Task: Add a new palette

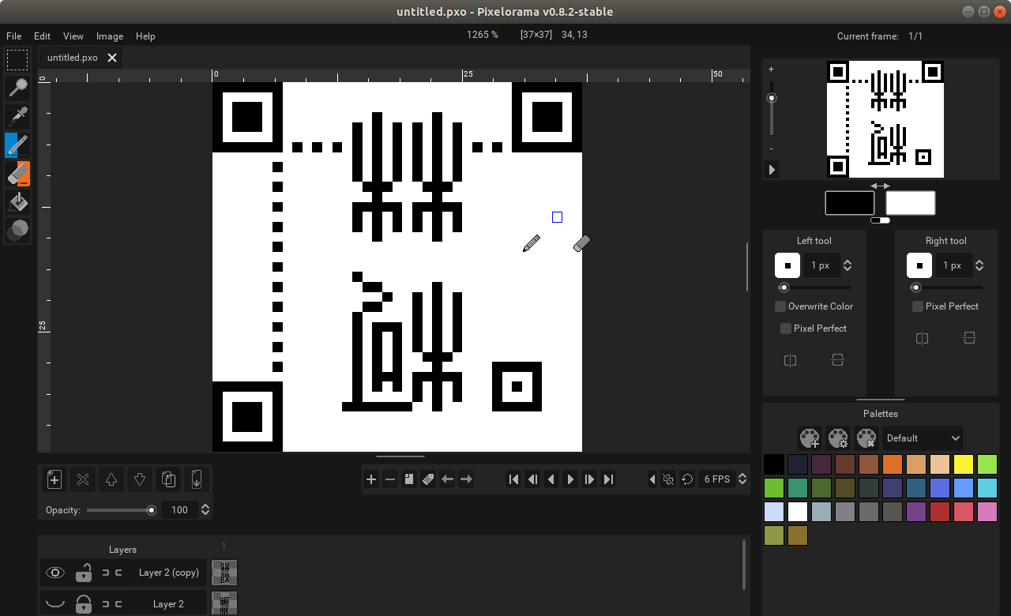Action: 810,438
